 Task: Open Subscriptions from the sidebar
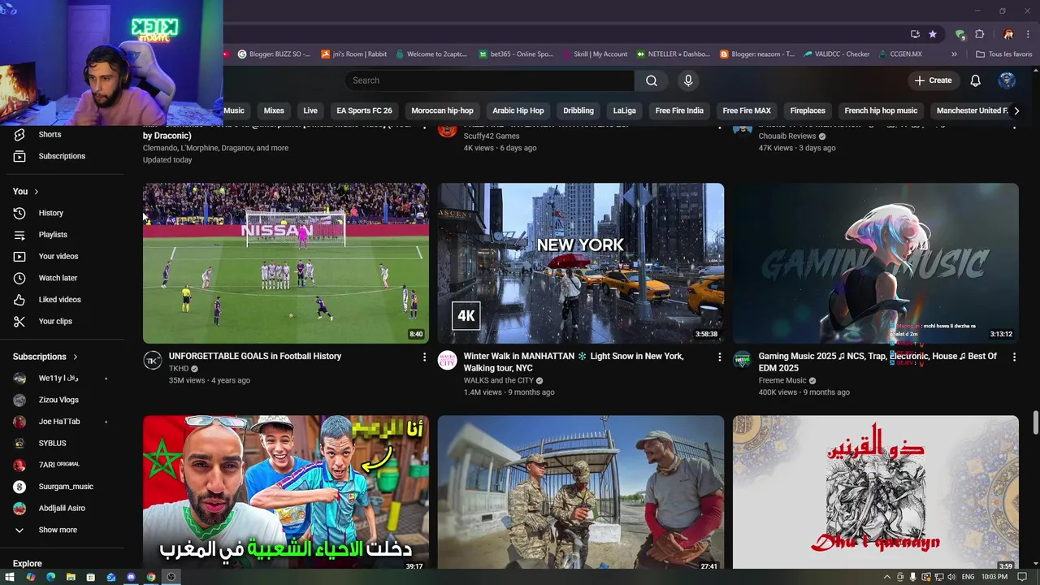(62, 156)
